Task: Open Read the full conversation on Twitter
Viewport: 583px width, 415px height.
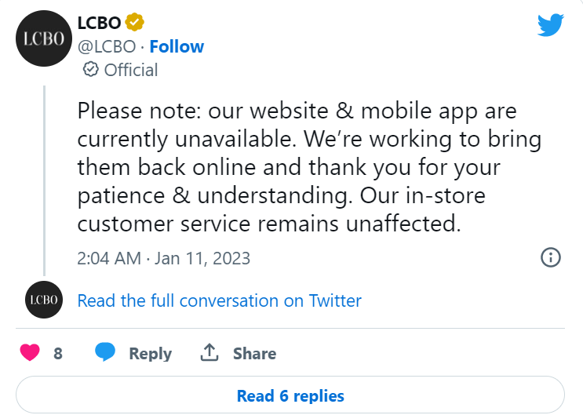Action: pyautogui.click(x=220, y=300)
